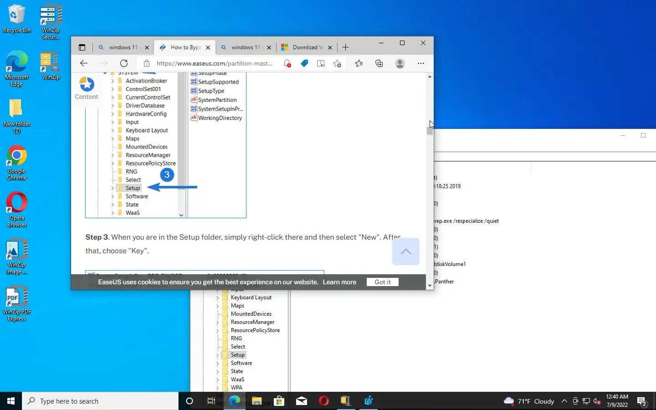Go back to previous page in Edge
This screenshot has width=656, height=410.
point(83,63)
